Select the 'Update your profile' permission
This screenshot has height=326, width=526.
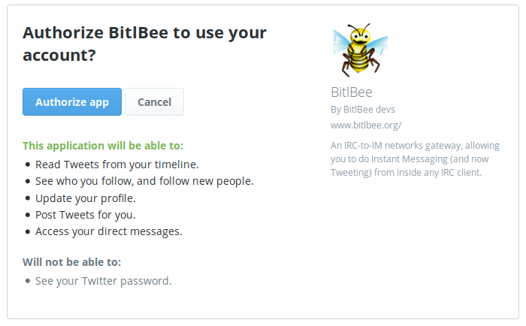coord(86,198)
